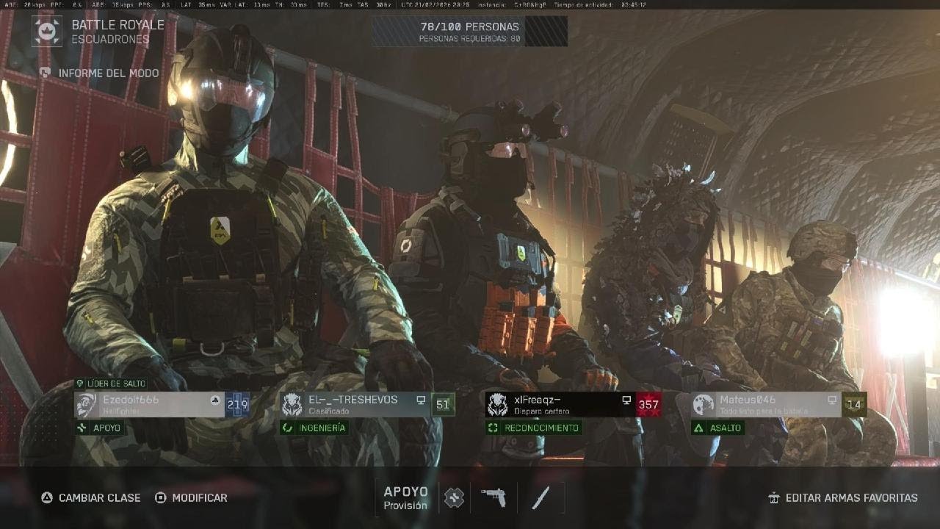The width and height of the screenshot is (940, 529).
Task: Click the red level 357 rank badge
Action: pos(648,404)
